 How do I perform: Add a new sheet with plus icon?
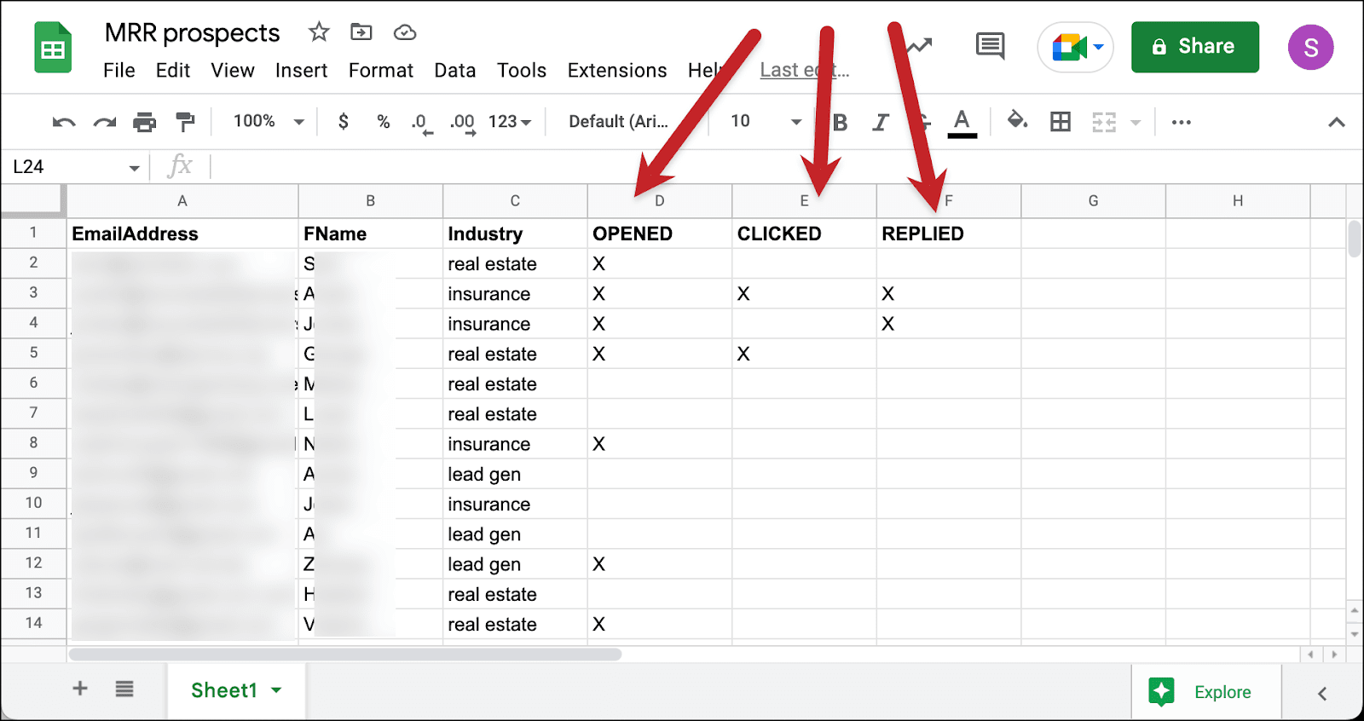(80, 689)
